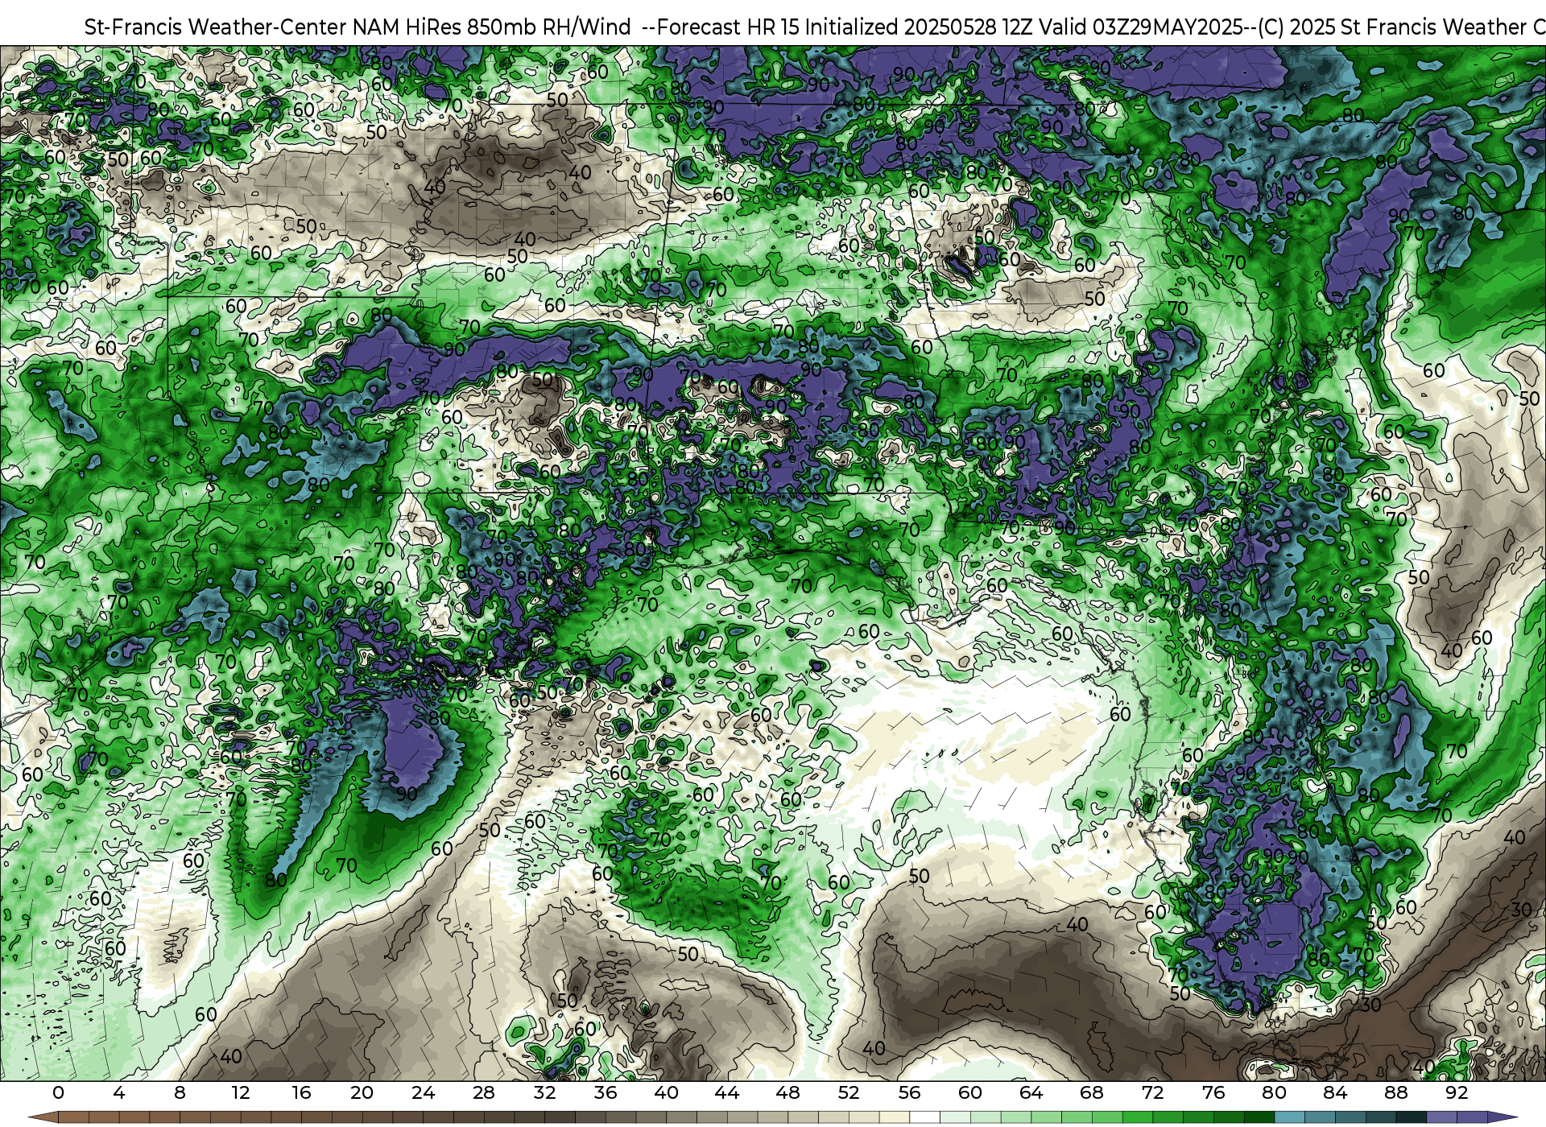Click the 'Initialized 20250528 12Z' title text
Screen dimensions: 1546x1127
point(919,27)
